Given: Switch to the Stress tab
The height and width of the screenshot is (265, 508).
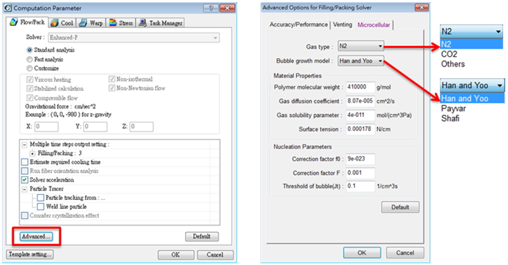Looking at the screenshot, I should pos(121,23).
